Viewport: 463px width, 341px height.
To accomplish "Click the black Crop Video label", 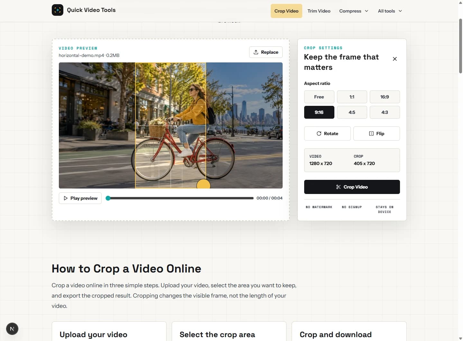I will coord(355,187).
